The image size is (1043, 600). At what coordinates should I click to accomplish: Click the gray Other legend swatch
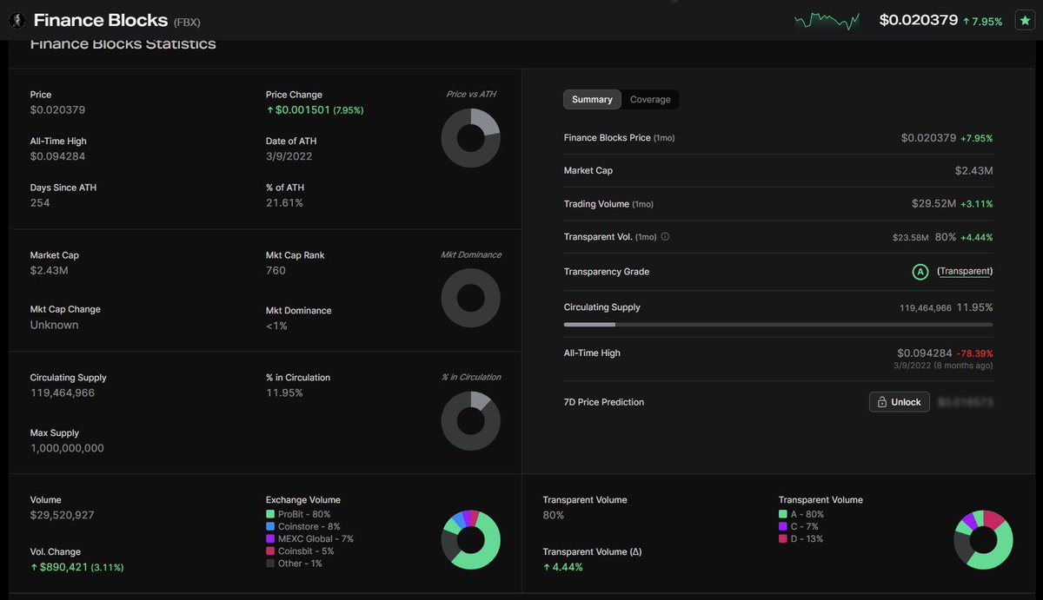270,564
